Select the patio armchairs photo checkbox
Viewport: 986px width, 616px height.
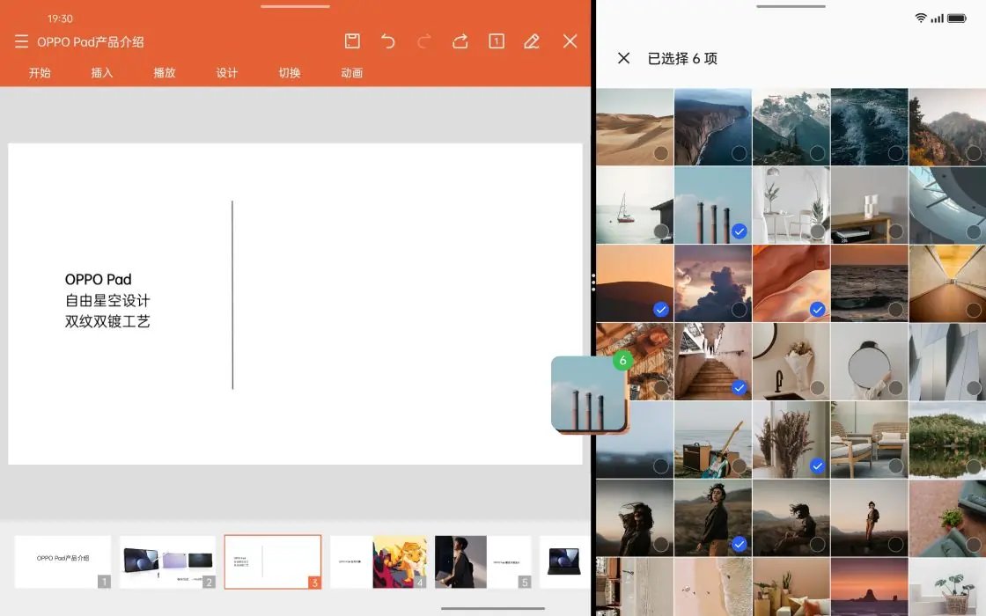[x=895, y=466]
